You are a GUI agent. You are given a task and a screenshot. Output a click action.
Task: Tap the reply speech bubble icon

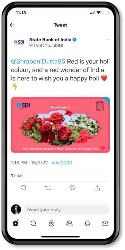coord(23,188)
